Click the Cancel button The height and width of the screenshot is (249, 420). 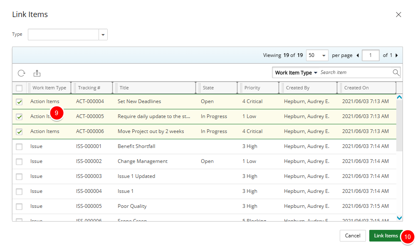point(353,236)
